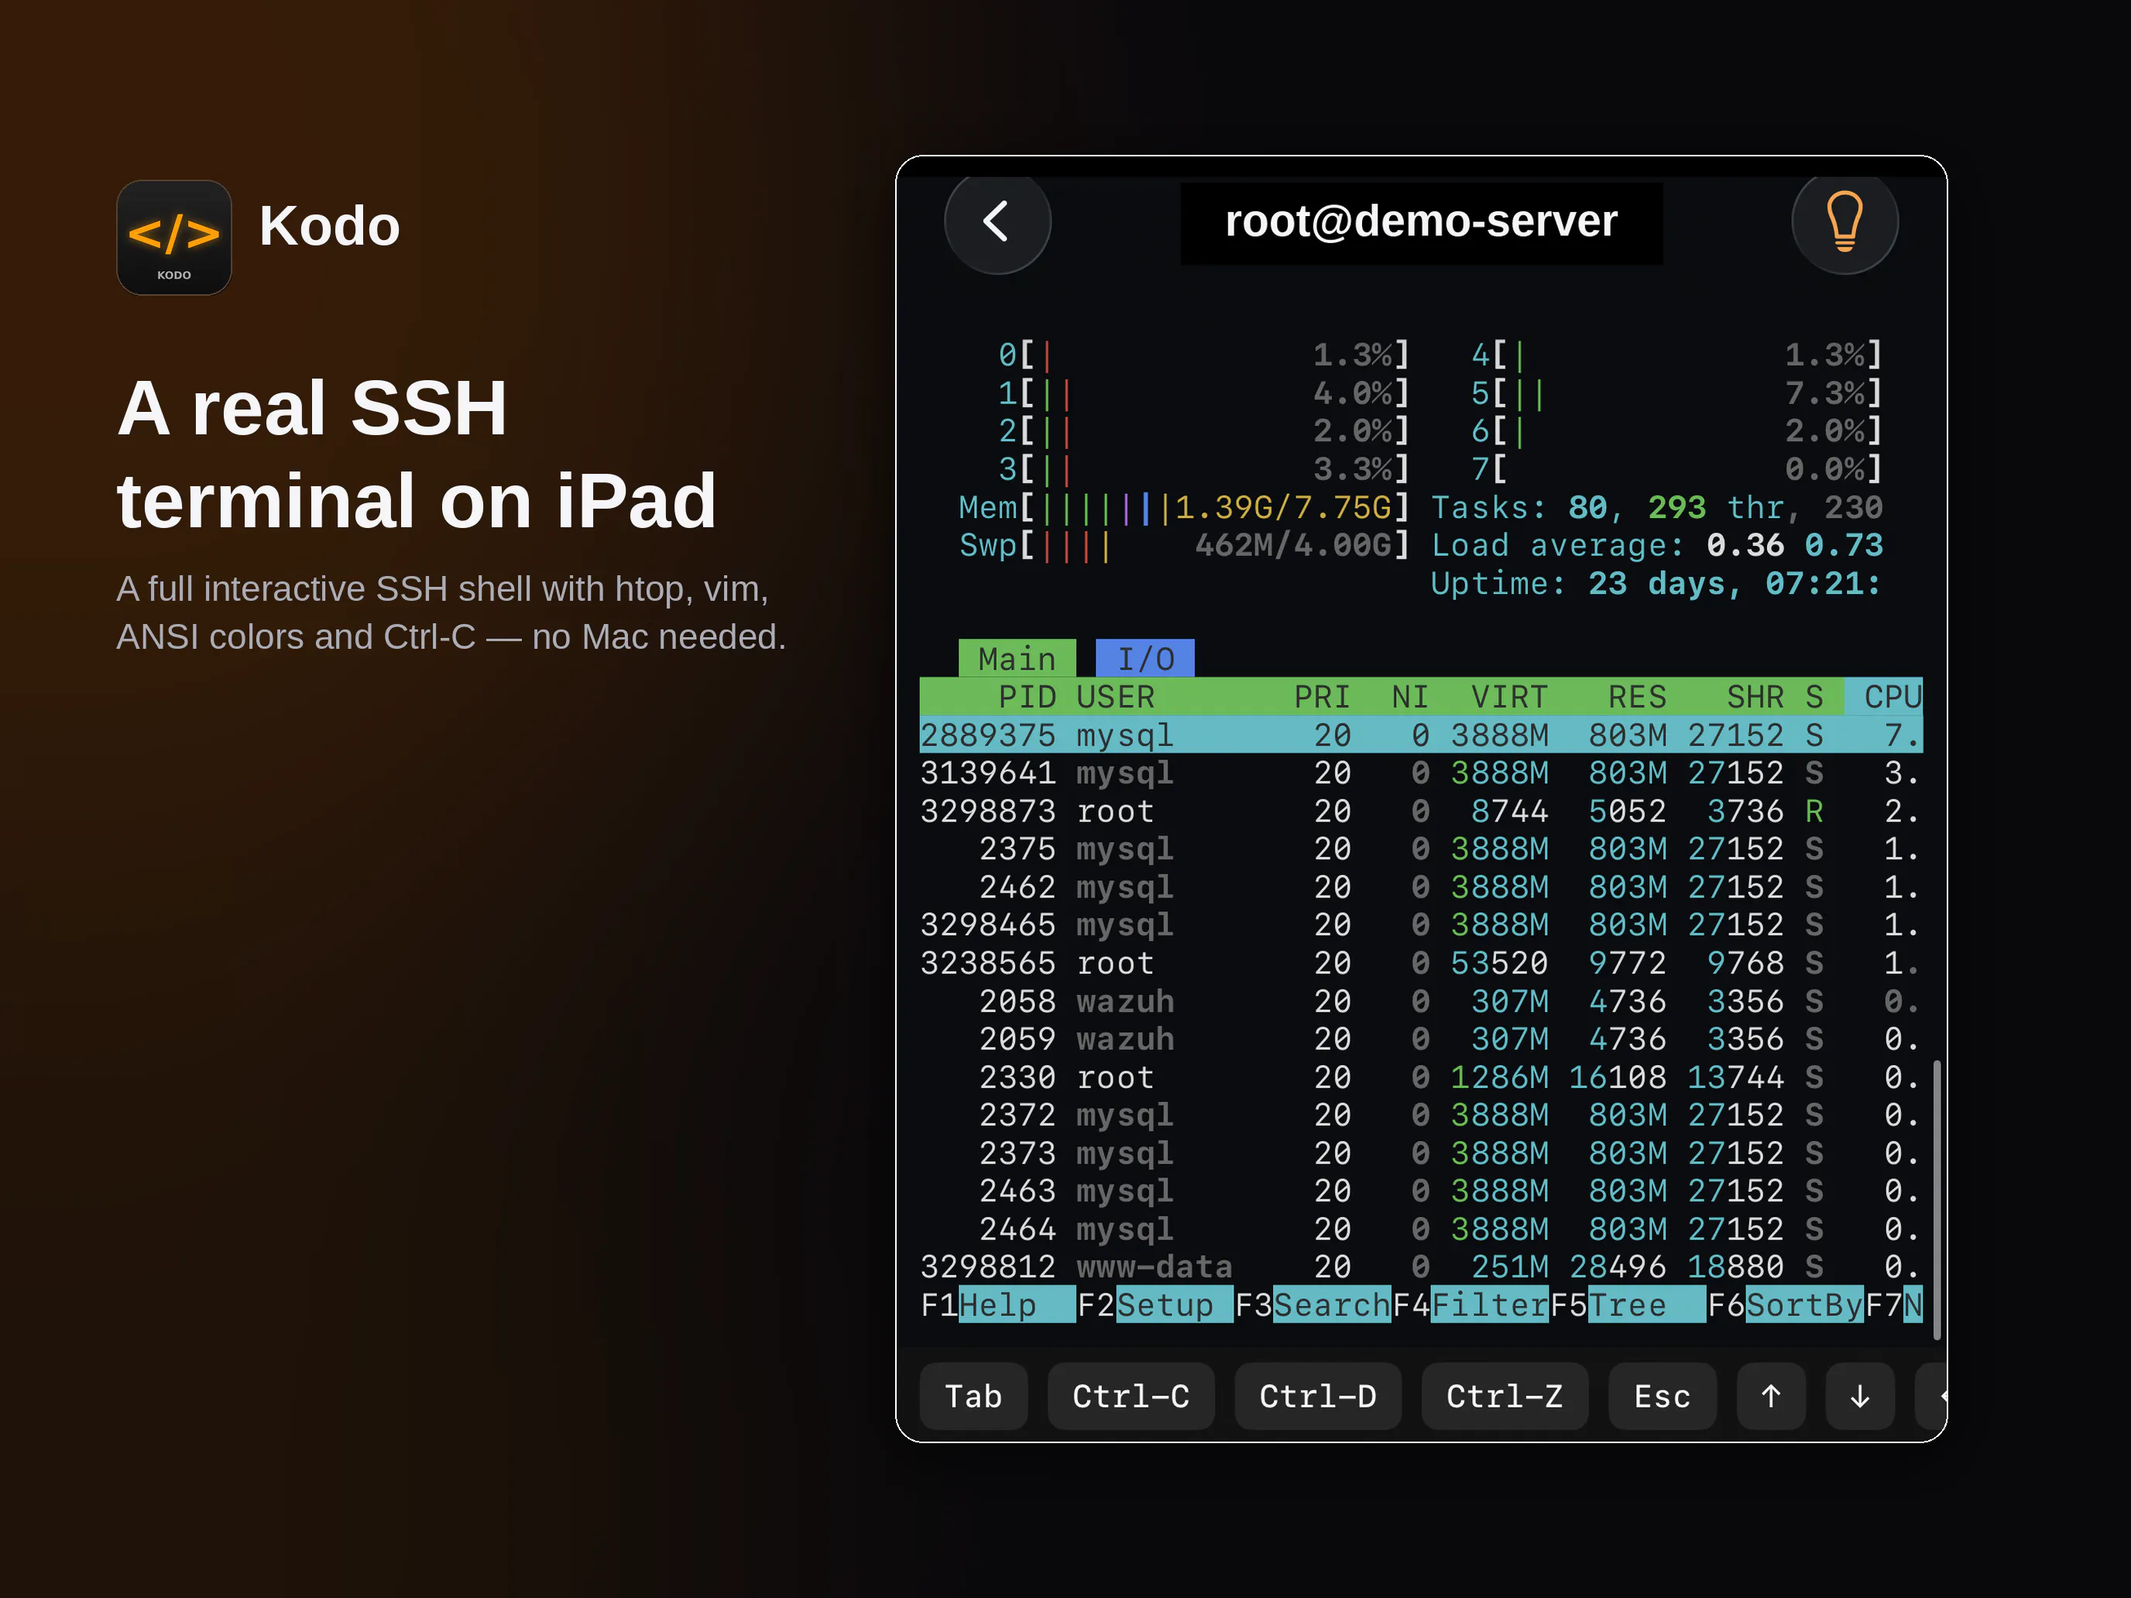Screen dimensions: 2131x1598
Task: Select process row 3139641 mysql
Action: (x=1421, y=773)
